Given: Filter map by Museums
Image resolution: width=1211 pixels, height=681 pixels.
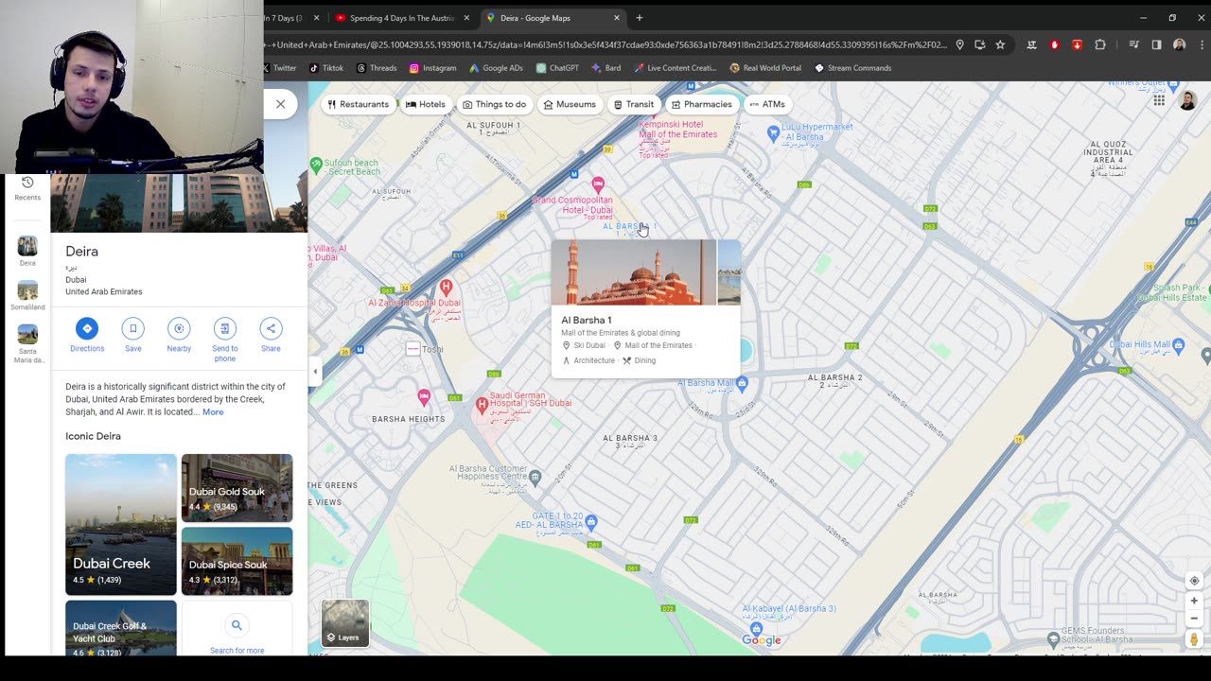Looking at the screenshot, I should click(570, 104).
